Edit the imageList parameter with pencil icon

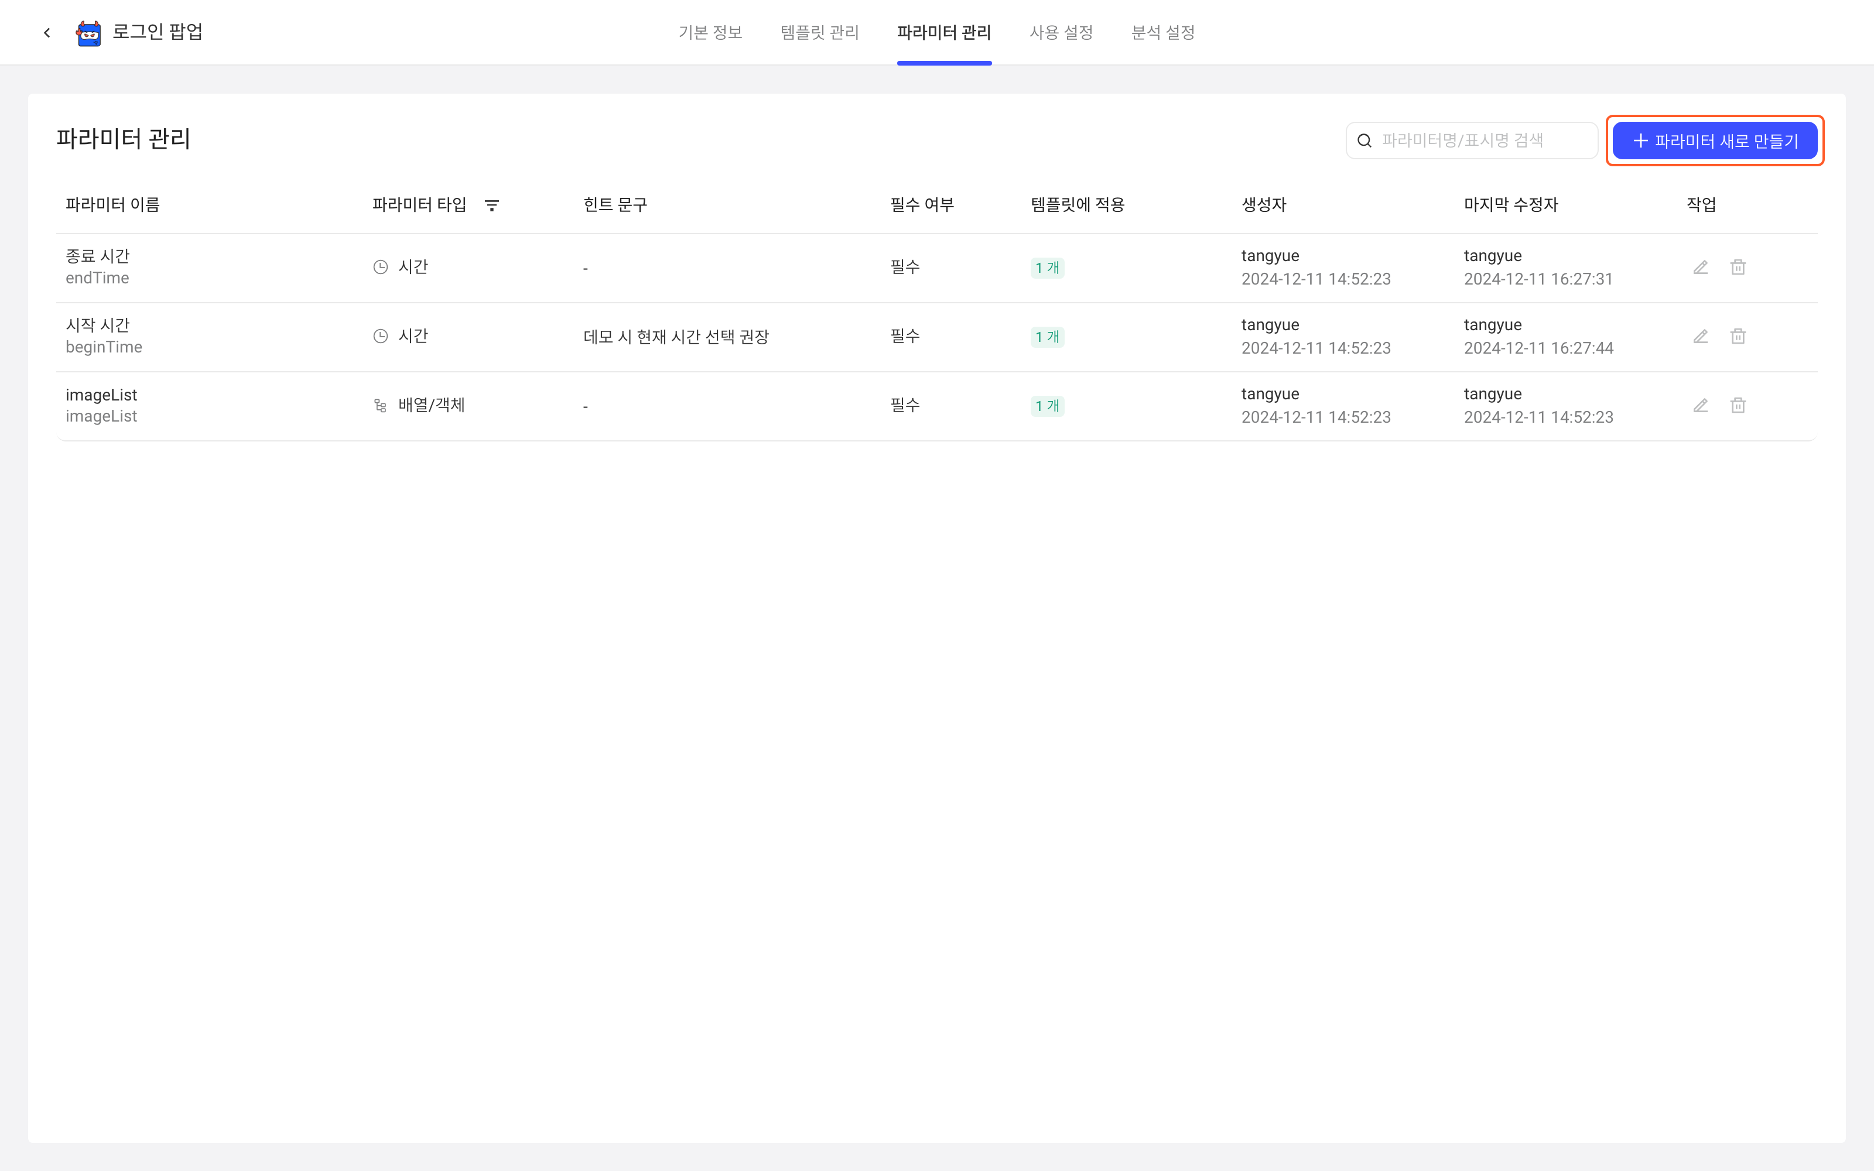point(1701,405)
